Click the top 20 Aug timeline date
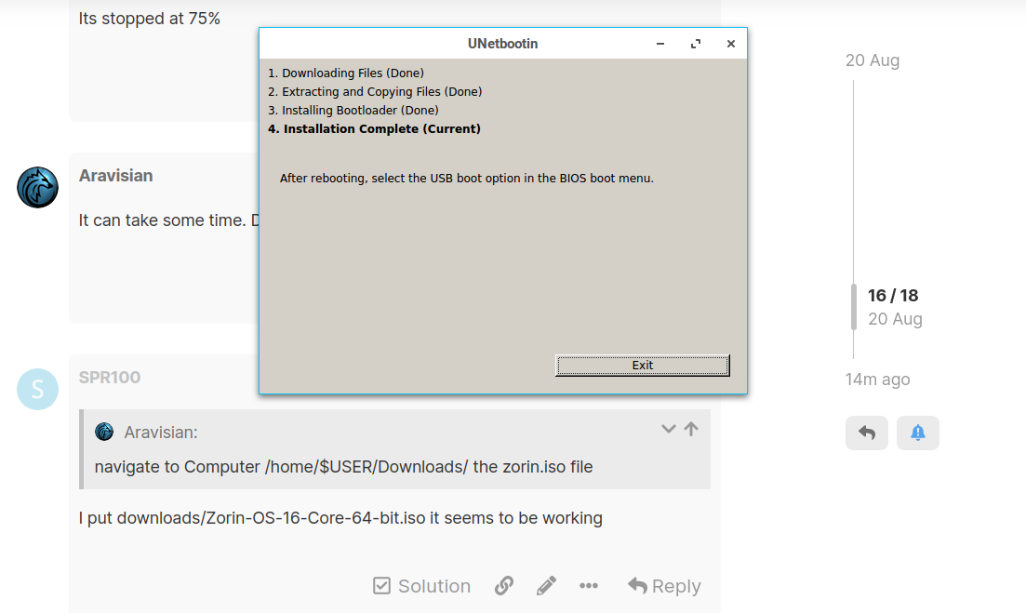 click(x=873, y=60)
